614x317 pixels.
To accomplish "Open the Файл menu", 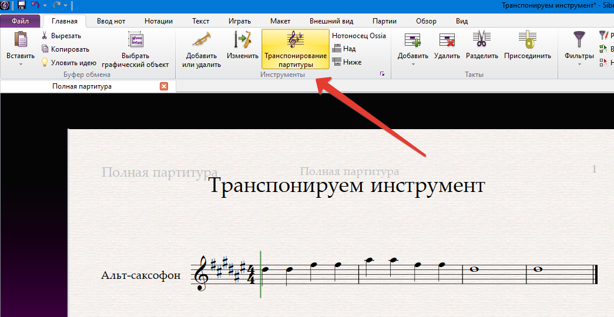I will coord(20,21).
